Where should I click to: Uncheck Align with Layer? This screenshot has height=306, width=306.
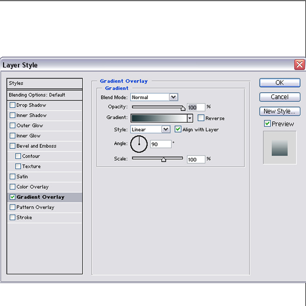click(178, 129)
